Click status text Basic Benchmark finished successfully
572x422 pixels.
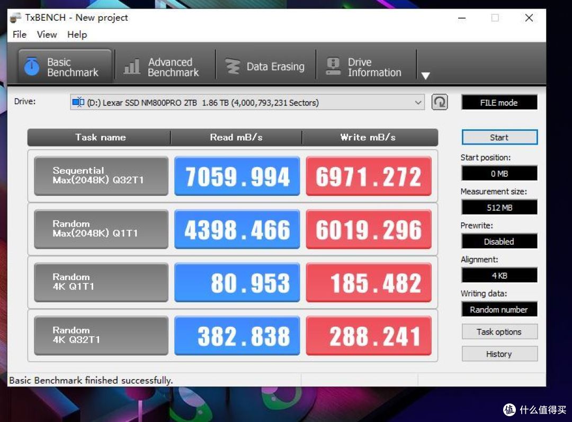click(91, 380)
